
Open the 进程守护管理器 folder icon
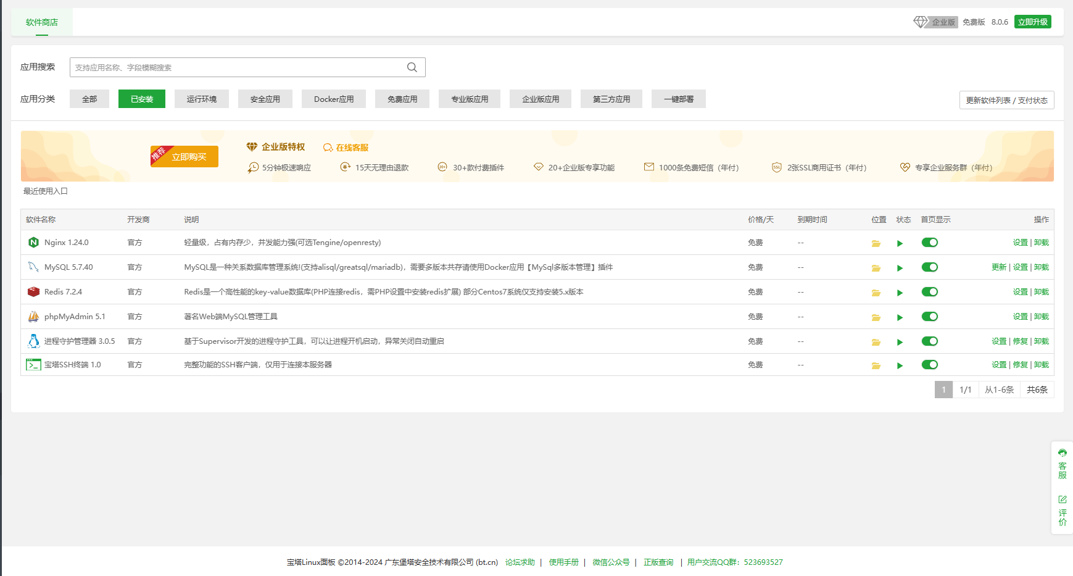coord(876,342)
